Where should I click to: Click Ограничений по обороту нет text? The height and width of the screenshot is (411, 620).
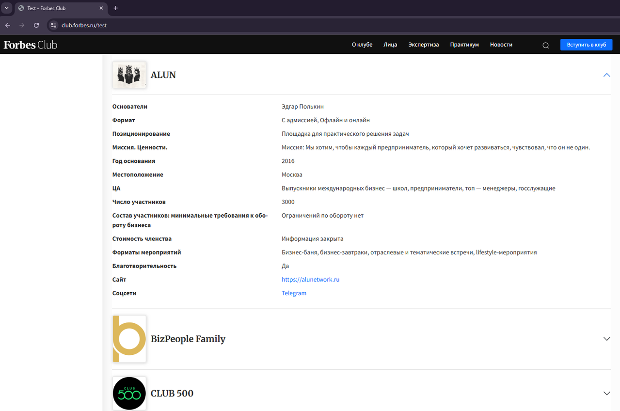(322, 216)
